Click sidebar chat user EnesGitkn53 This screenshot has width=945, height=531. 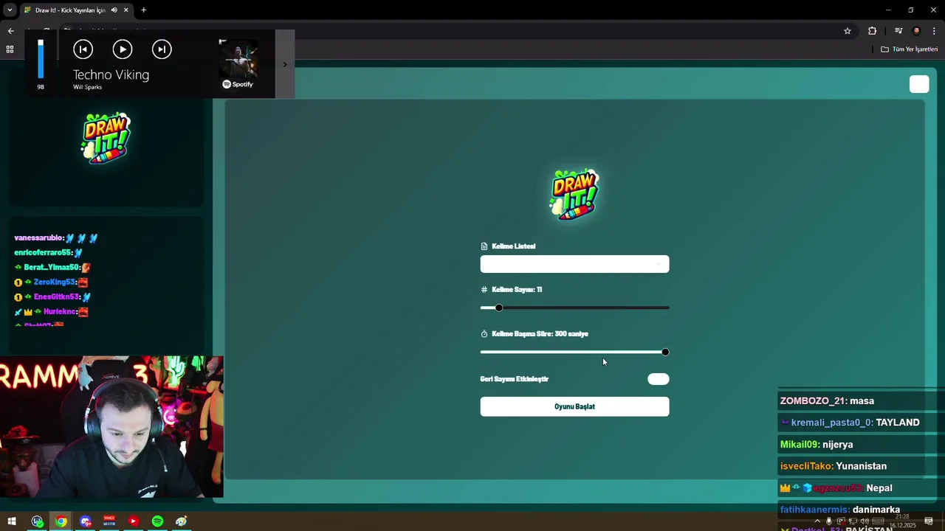(57, 296)
